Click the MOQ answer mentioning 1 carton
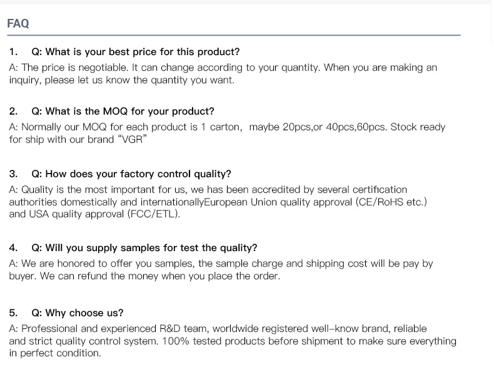This screenshot has width=494, height=382. 227,133
